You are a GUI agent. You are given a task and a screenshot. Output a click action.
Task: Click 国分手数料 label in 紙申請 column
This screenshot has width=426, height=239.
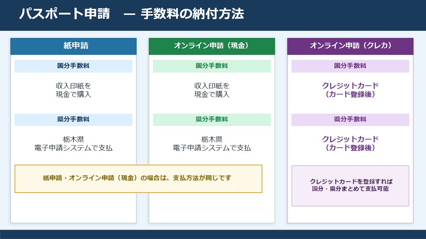click(x=73, y=66)
